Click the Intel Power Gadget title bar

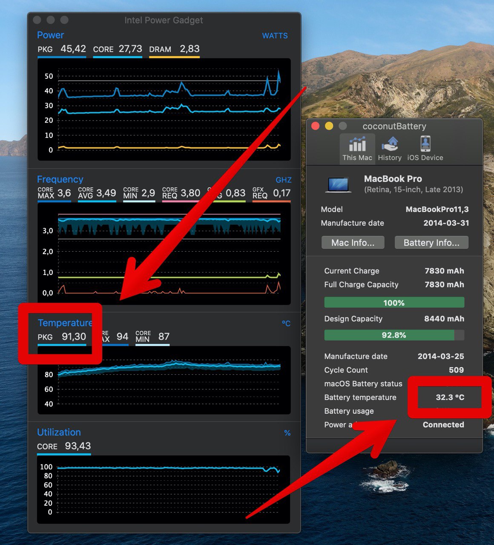[x=164, y=20]
